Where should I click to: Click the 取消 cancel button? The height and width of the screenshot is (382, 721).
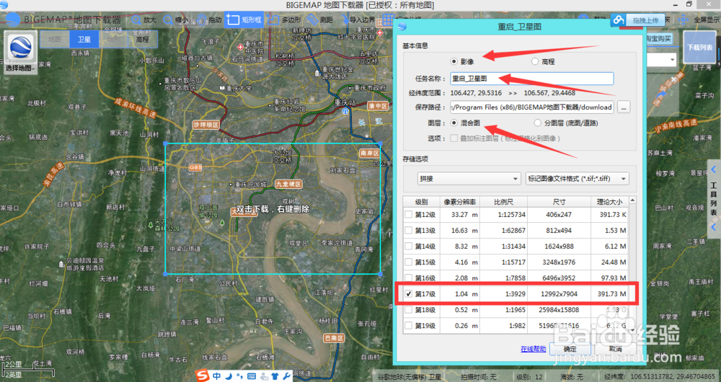(x=615, y=349)
